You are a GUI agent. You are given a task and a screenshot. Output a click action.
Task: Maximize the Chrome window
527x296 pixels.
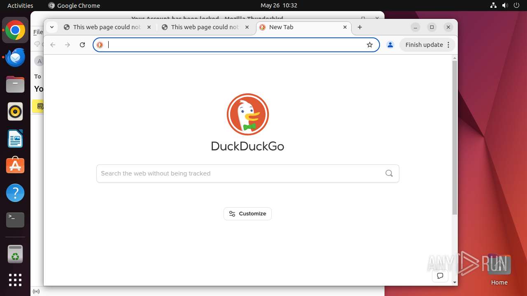click(x=432, y=27)
